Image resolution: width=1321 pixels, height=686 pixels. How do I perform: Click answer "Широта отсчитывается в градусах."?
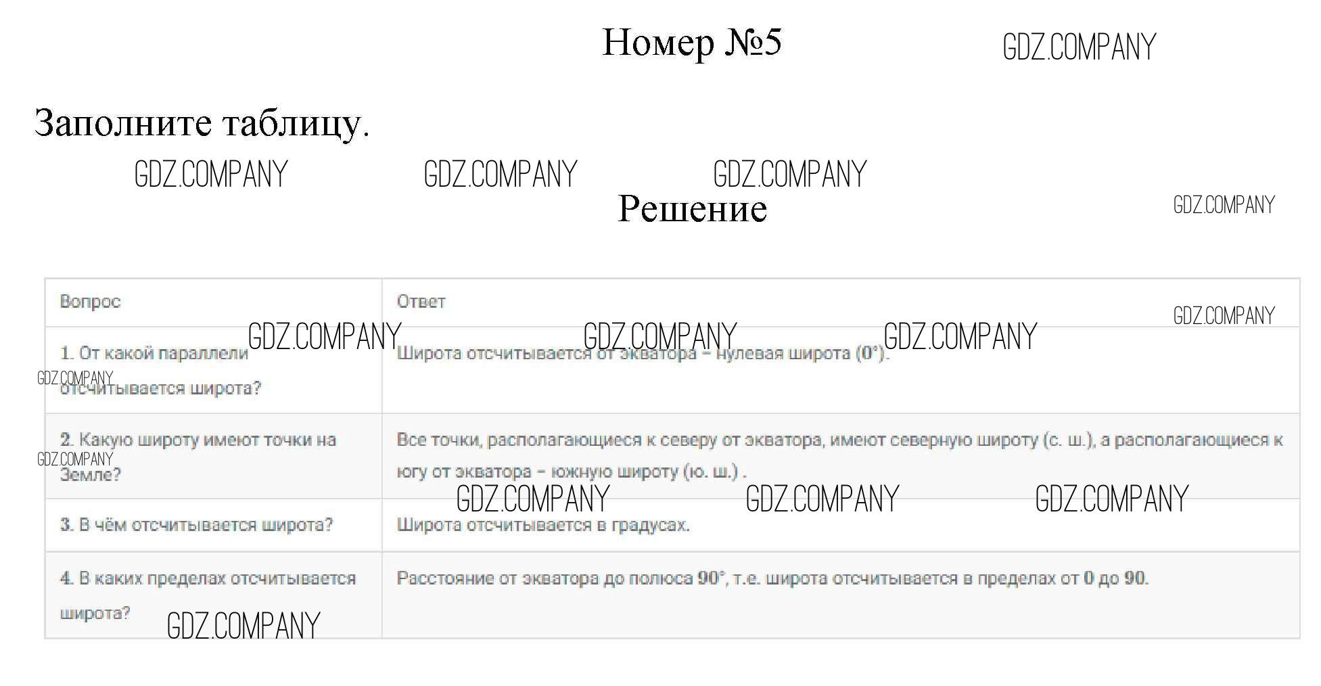[x=542, y=526]
